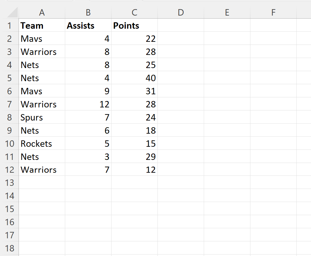The height and width of the screenshot is (256, 311).
Task: Click the Points header cell
Action: click(134, 26)
